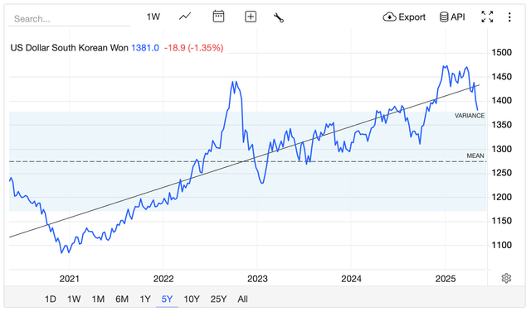This screenshot has height=316, width=531.
Task: Click the 1500 y-axis label
Action: [x=501, y=53]
